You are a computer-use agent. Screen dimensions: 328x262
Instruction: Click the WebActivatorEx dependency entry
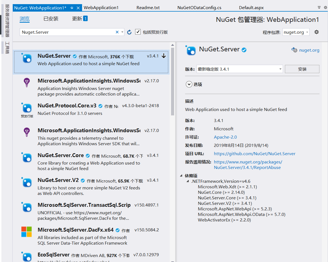click(224, 220)
